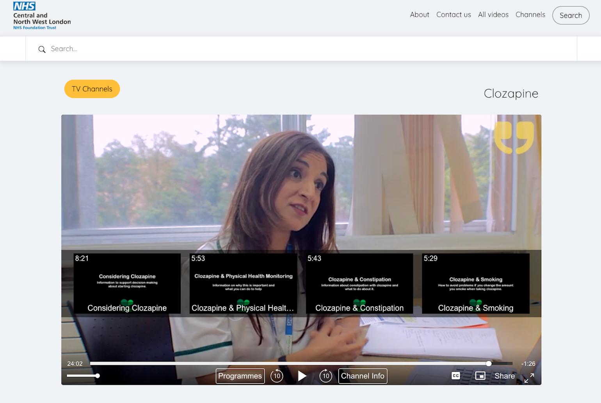Click Share in the video player

click(504, 376)
